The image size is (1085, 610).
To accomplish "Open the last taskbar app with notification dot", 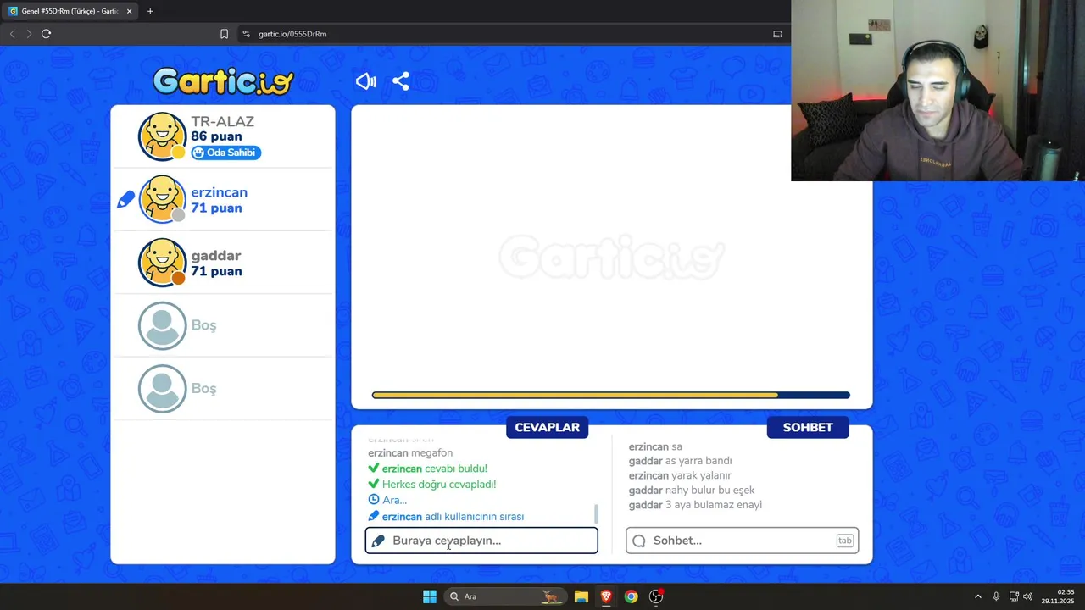I will pos(656,596).
